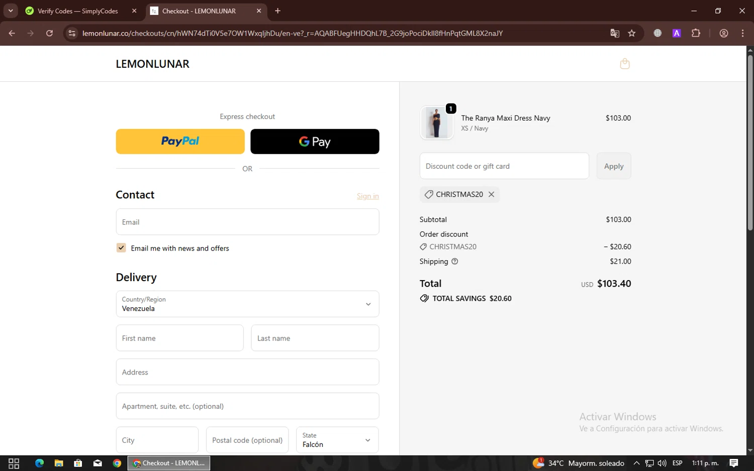Viewport: 754px width, 471px height.
Task: Open the Mail app from the taskbar
Action: (x=98, y=463)
